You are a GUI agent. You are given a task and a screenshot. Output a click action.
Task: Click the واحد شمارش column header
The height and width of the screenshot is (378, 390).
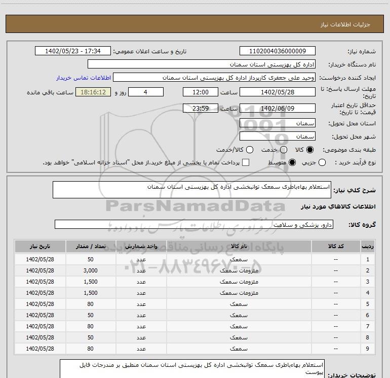pyautogui.click(x=141, y=247)
